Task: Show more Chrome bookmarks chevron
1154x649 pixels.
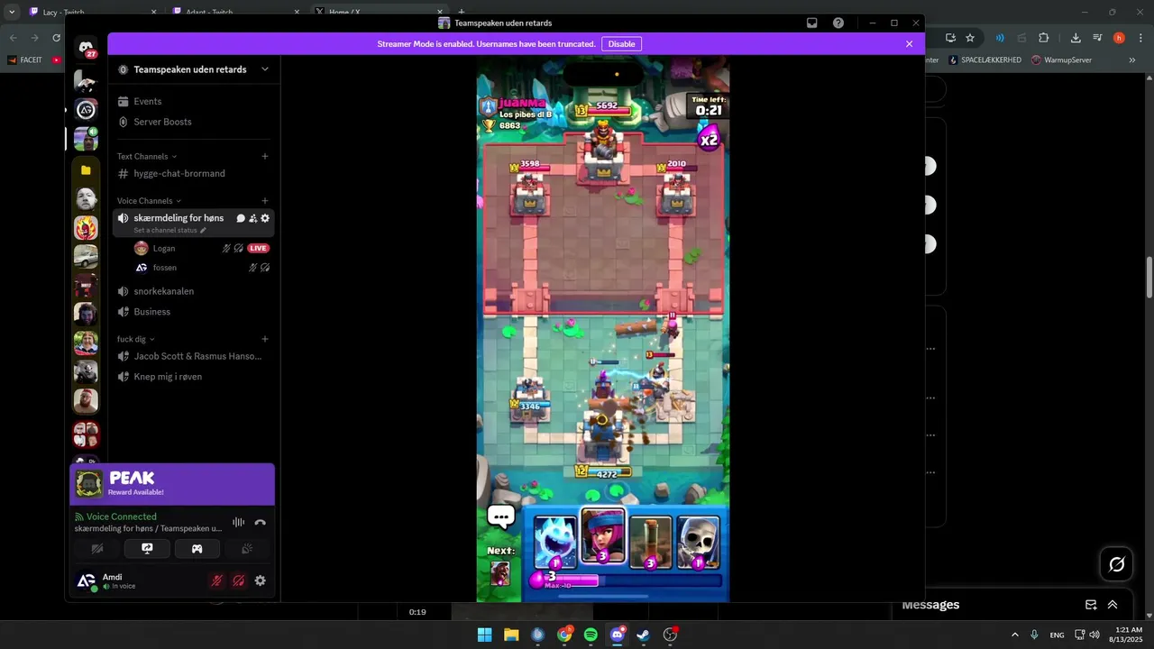Action: (x=1132, y=60)
